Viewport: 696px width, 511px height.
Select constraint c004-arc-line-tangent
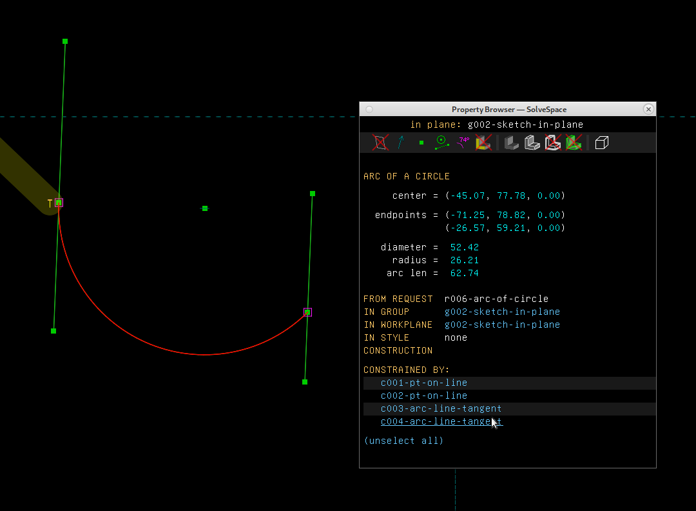[x=441, y=421]
